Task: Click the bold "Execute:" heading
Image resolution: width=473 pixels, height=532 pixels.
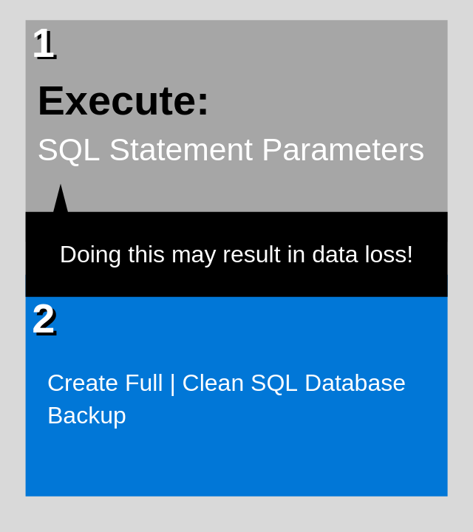Action: [x=123, y=100]
